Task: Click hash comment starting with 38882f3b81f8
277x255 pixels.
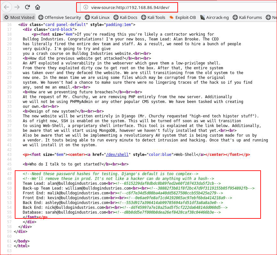Action: (202, 188)
